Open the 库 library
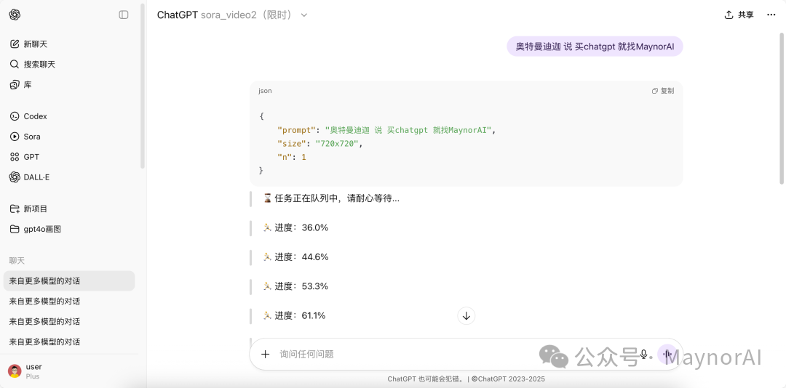Viewport: 786px width, 388px height. coord(69,84)
